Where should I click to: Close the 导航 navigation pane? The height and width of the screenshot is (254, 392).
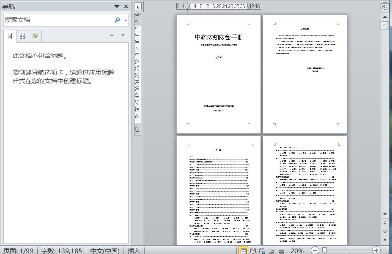pyautogui.click(x=126, y=6)
